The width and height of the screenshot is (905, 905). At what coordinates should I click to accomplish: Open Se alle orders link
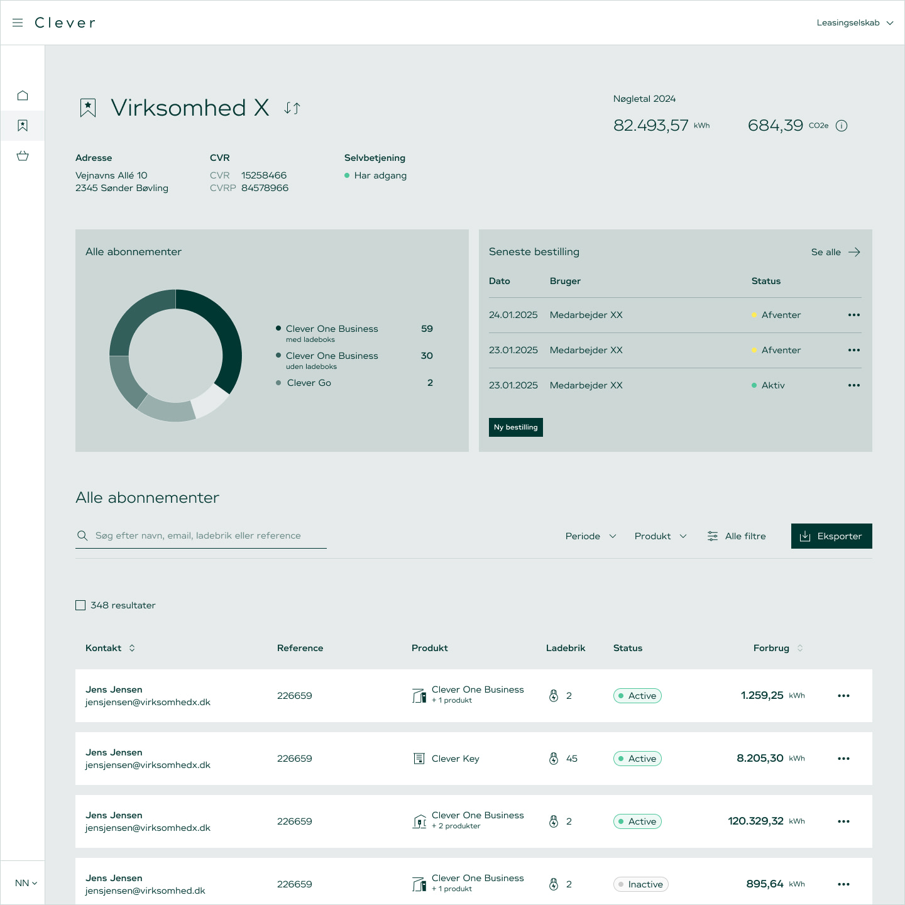pyautogui.click(x=835, y=252)
